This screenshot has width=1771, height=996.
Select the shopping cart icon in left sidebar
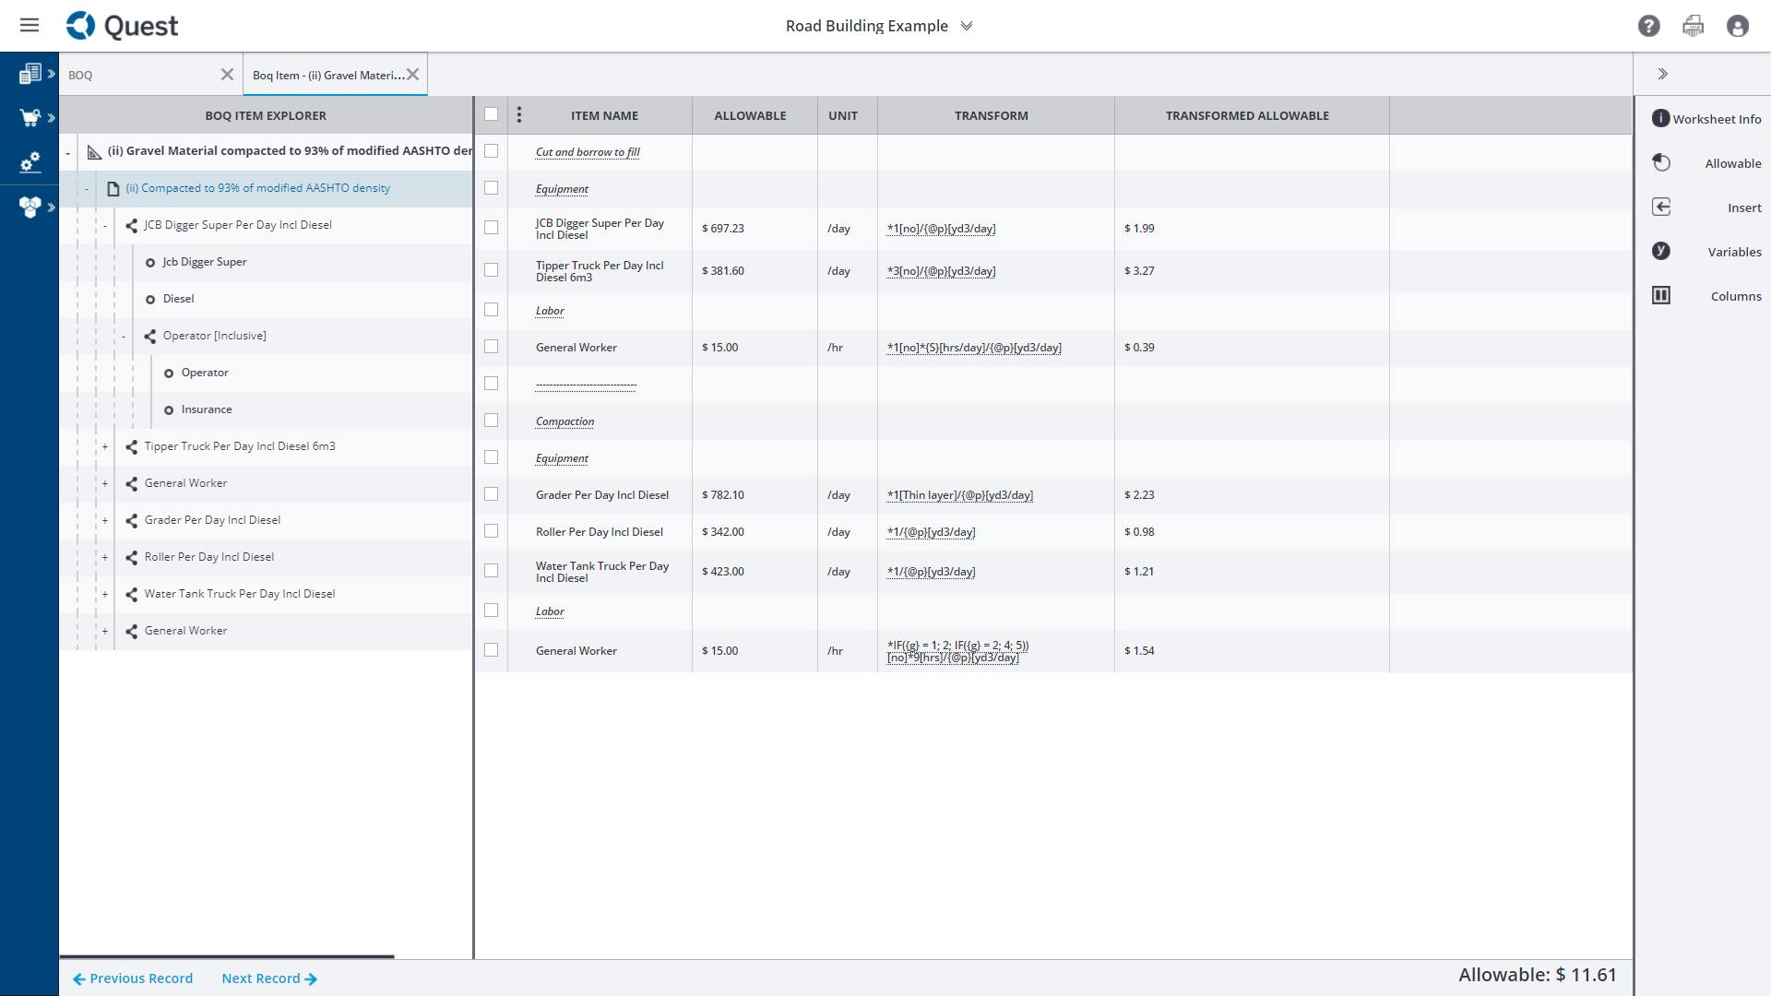coord(30,117)
